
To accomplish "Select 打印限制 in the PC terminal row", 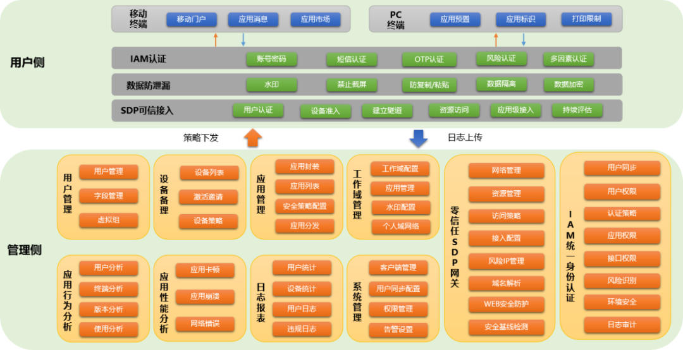I will click(x=586, y=19).
